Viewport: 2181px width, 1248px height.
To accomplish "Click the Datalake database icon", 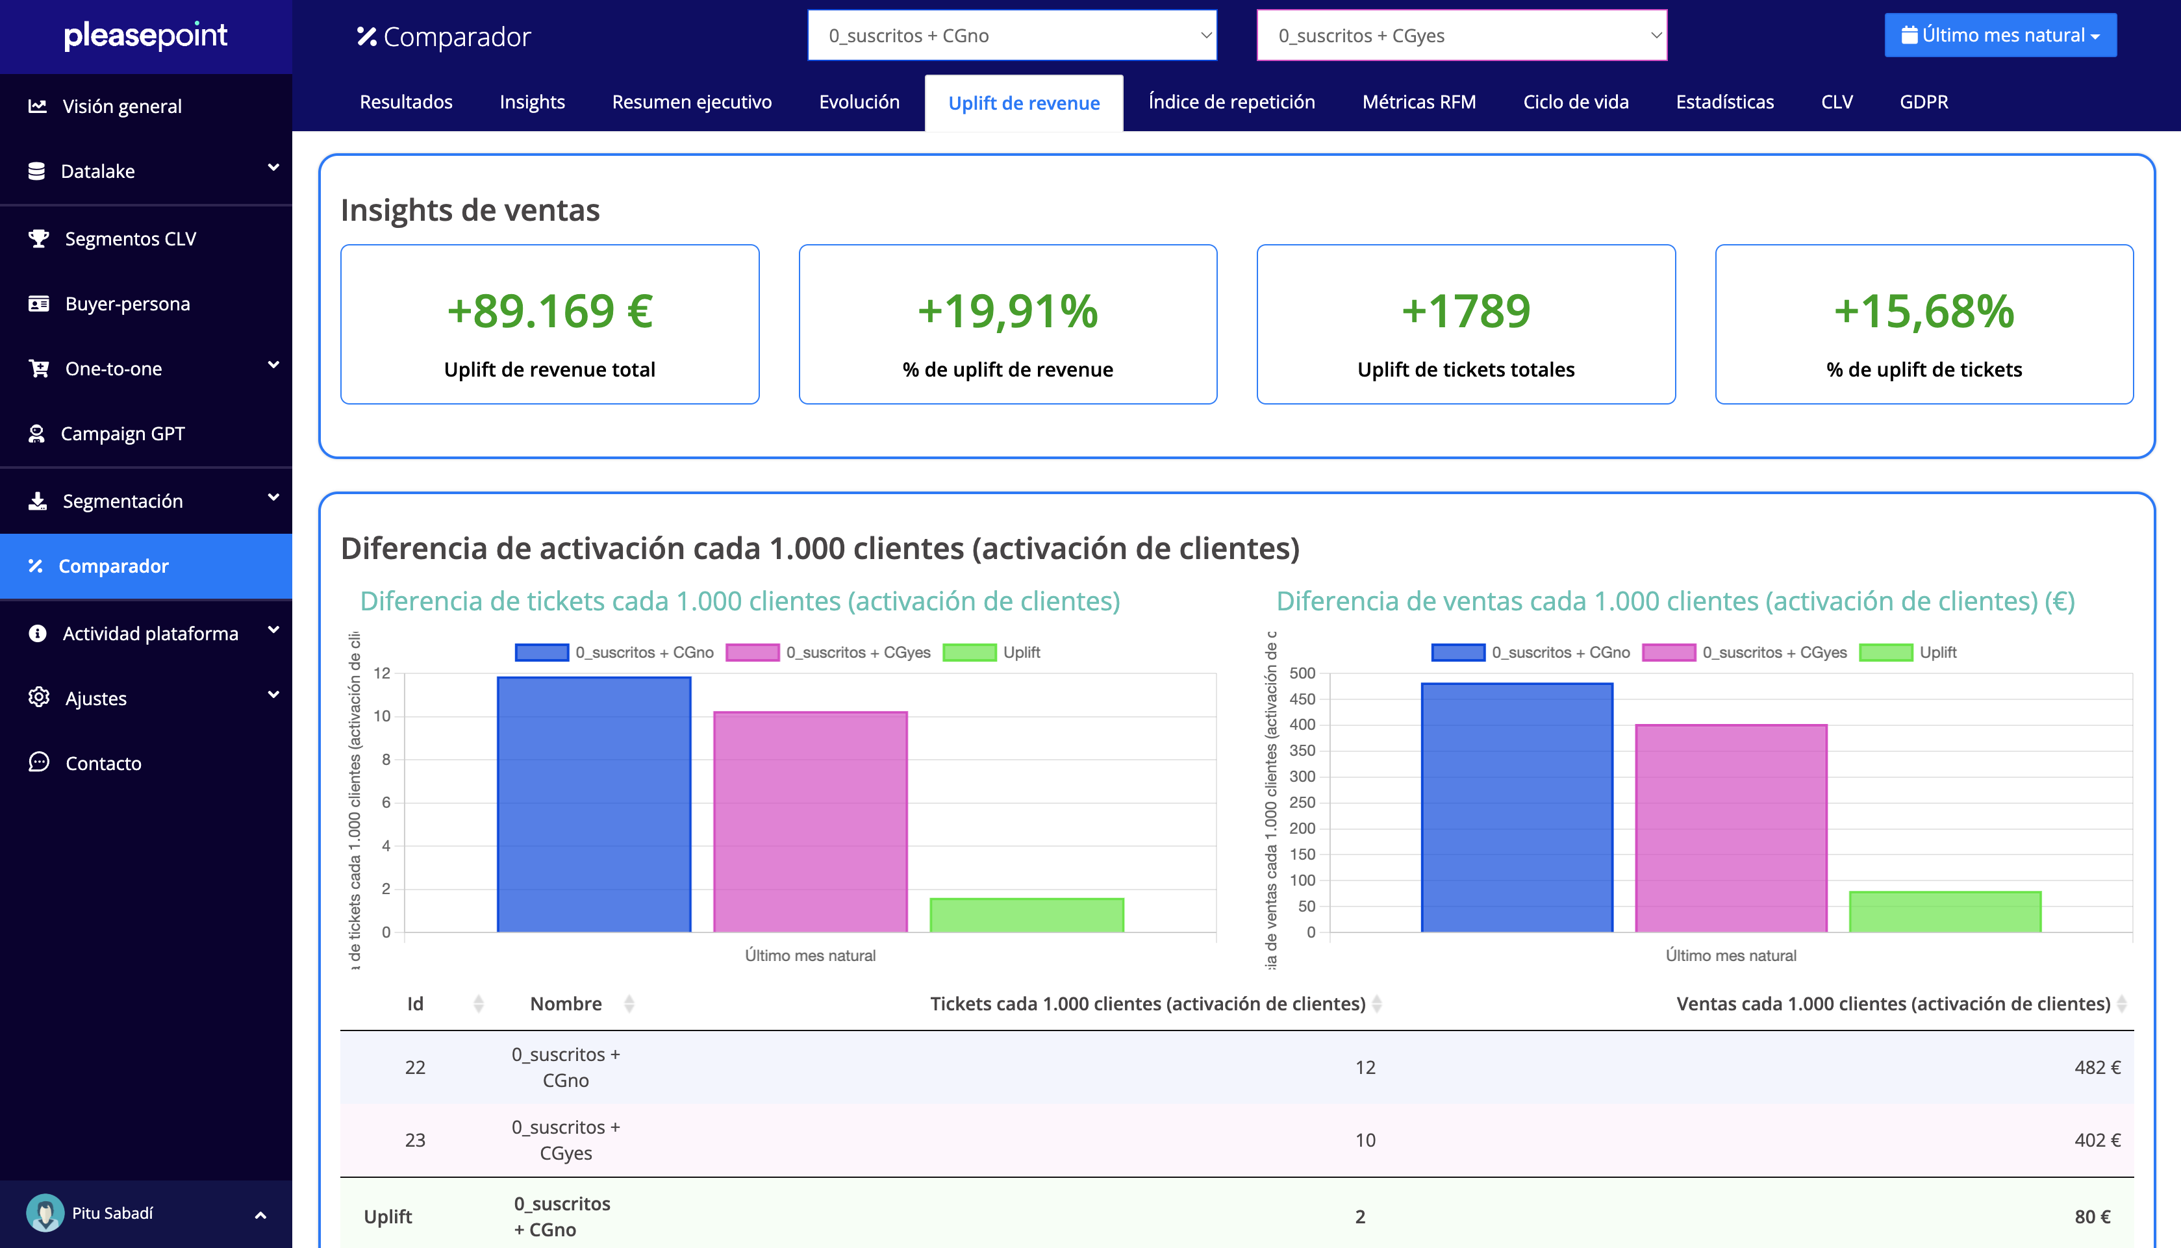I will click(x=36, y=171).
